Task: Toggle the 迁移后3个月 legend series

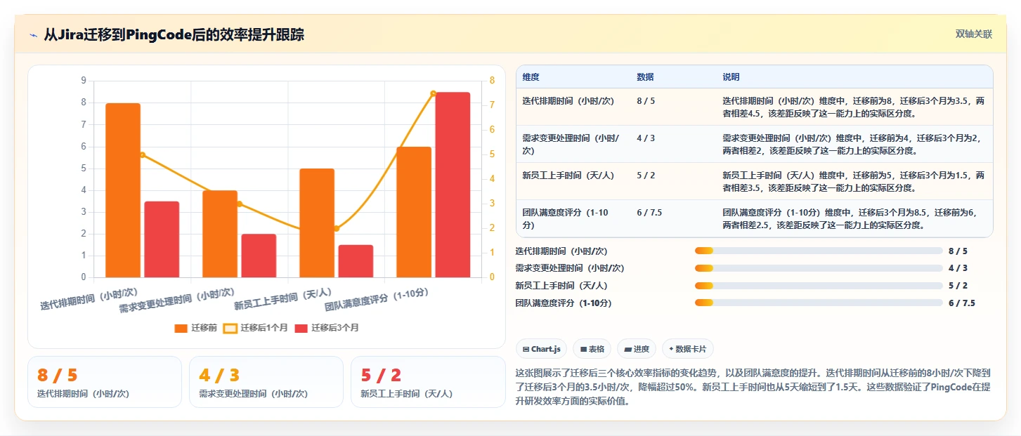Action: click(327, 328)
